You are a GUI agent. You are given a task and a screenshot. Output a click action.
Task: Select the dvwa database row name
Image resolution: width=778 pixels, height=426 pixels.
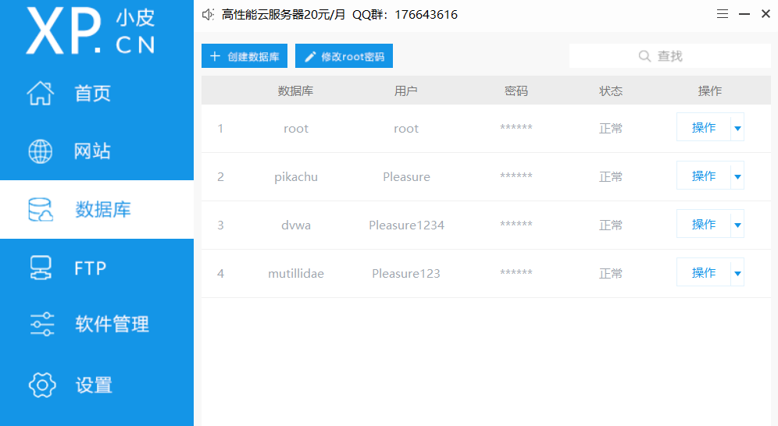click(x=296, y=225)
